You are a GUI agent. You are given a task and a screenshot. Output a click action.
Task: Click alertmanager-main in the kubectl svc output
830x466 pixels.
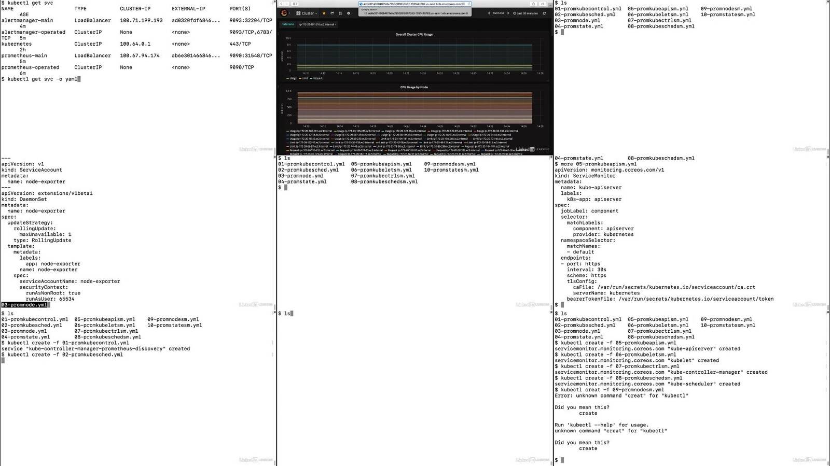pos(27,20)
